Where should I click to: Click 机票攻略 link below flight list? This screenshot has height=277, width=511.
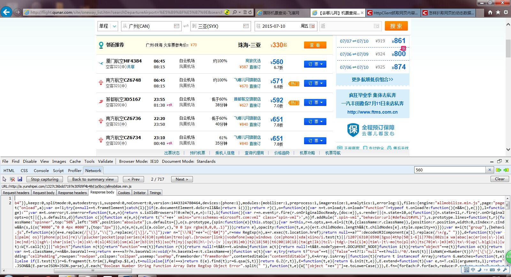[307, 153]
